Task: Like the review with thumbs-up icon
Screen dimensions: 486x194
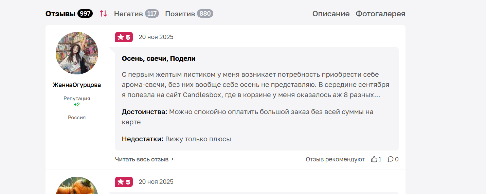Action: [374, 159]
